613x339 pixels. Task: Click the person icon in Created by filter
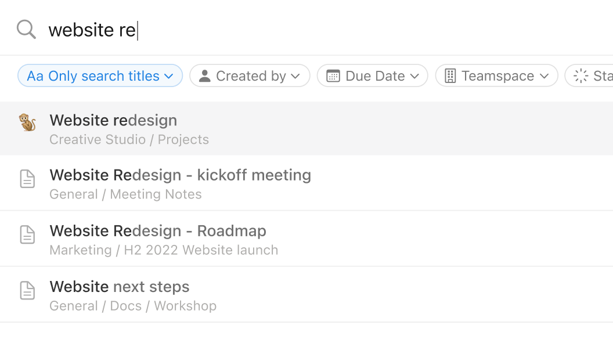click(204, 76)
